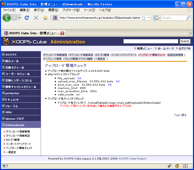Click the URL address field
Viewport: 194px width, 170px height.
coord(100,18)
